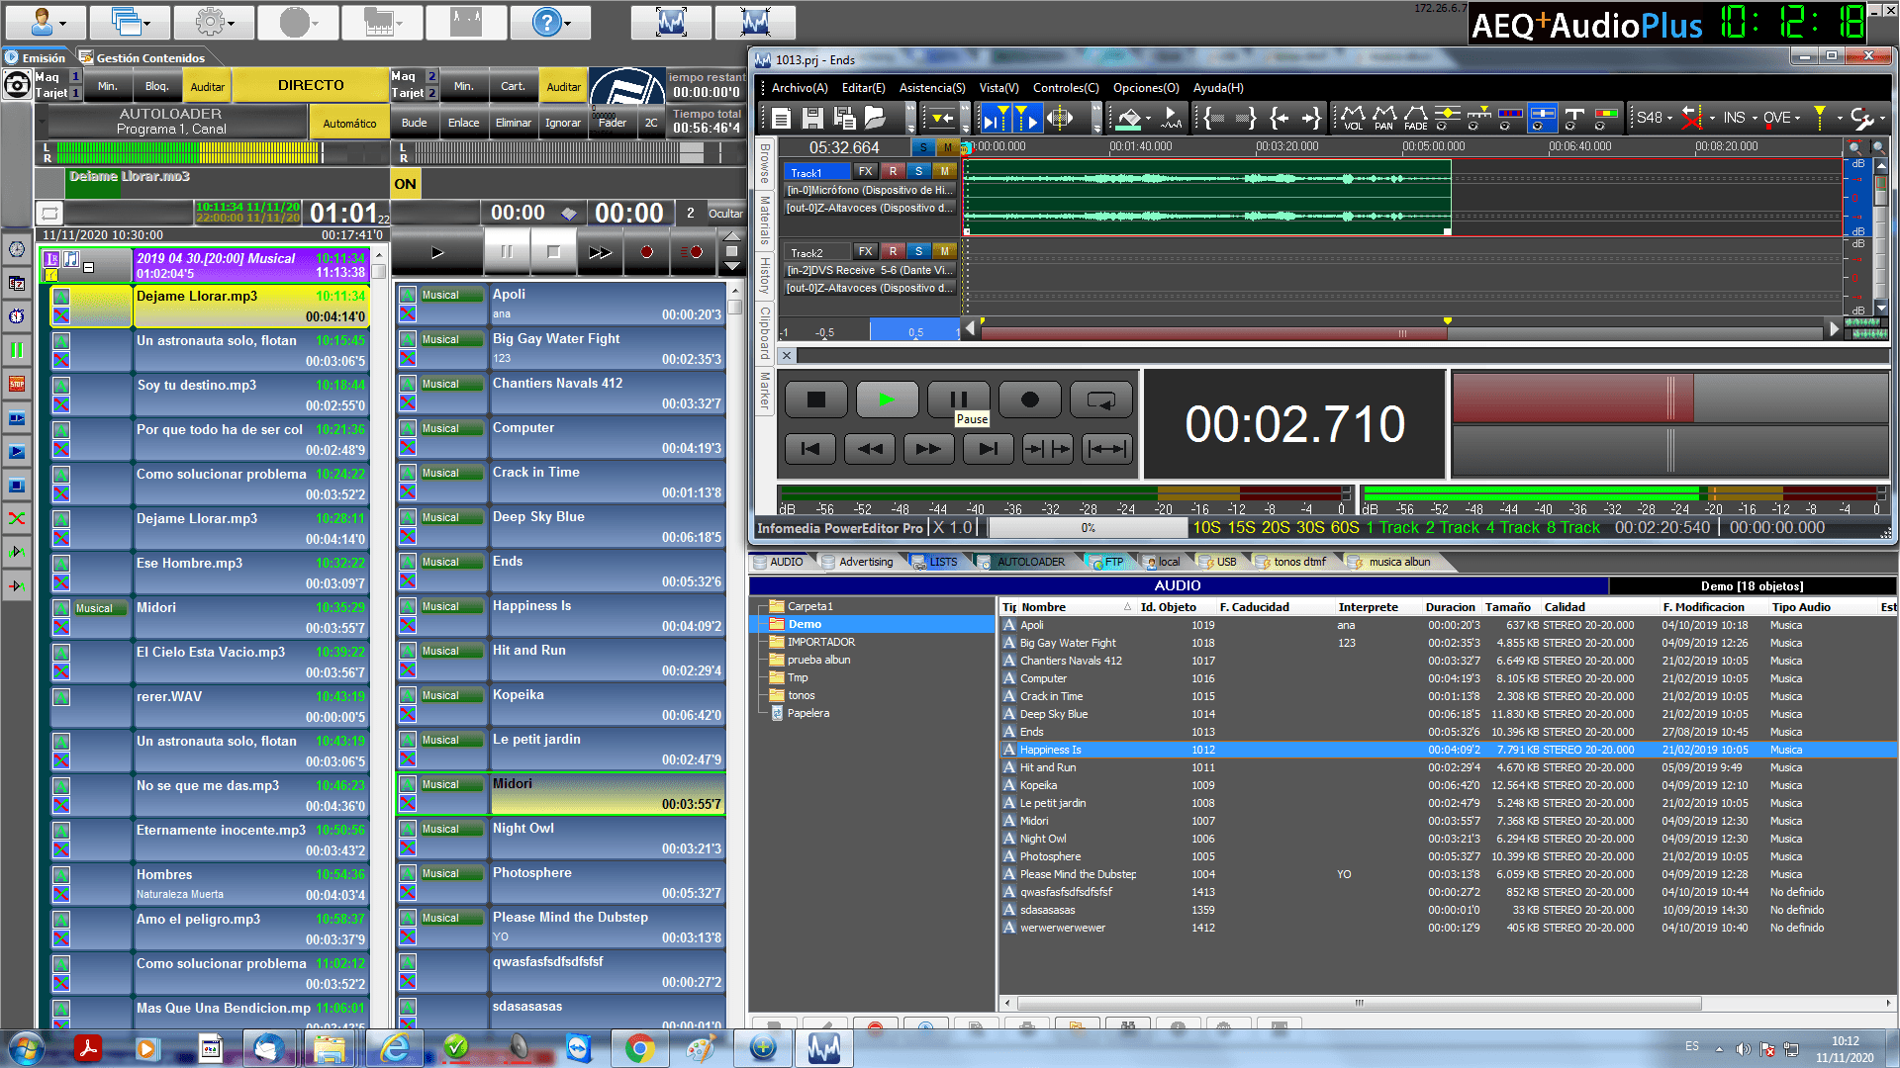Toggle the Solo S button on Track1
The image size is (1900, 1068).
tap(918, 171)
